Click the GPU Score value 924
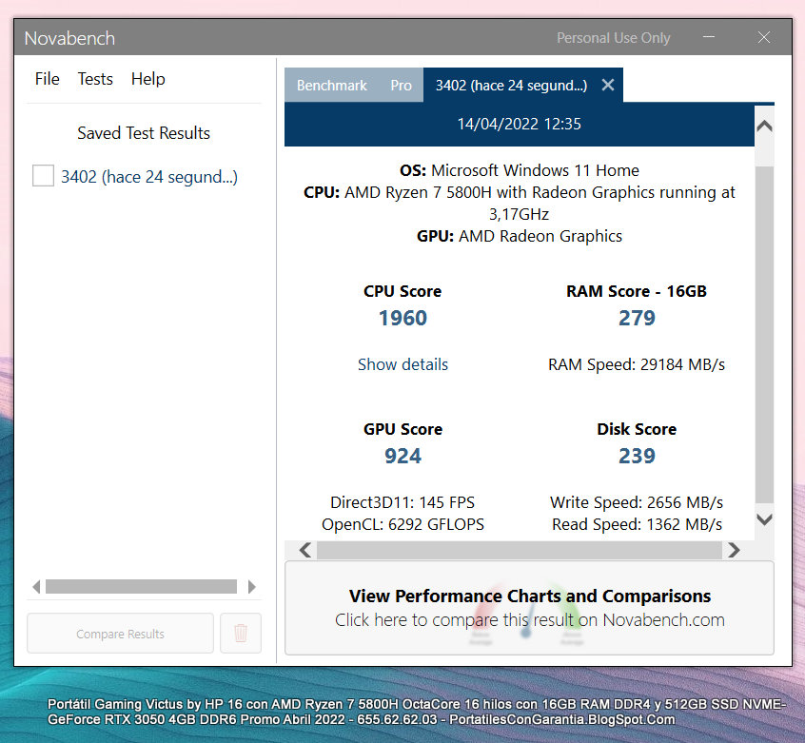 [402, 456]
